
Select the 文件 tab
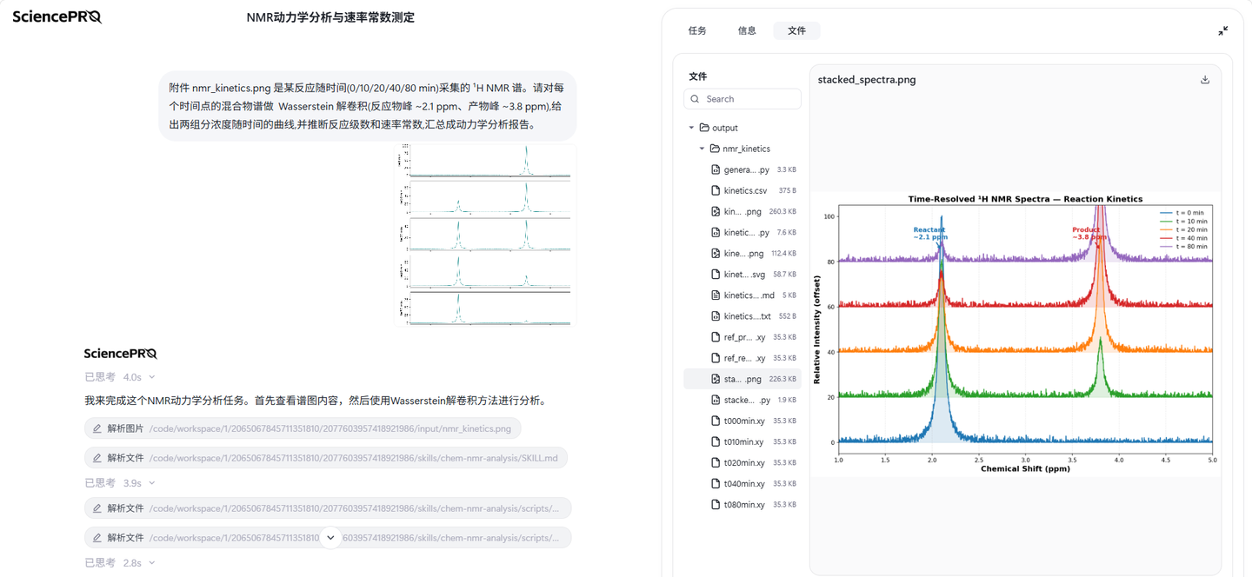point(796,31)
